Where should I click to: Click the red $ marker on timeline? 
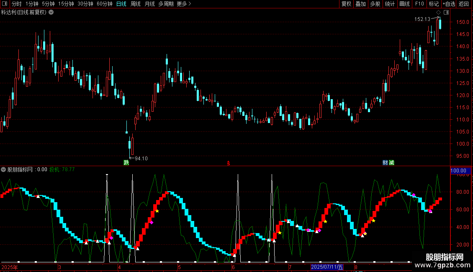click(229, 163)
